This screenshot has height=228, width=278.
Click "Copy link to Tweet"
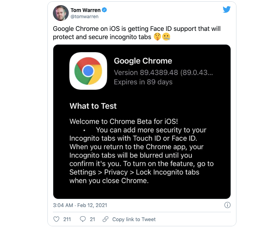click(x=134, y=219)
